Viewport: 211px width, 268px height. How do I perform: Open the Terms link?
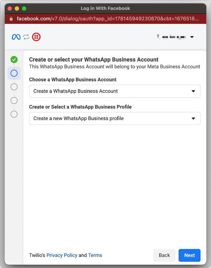(x=95, y=255)
